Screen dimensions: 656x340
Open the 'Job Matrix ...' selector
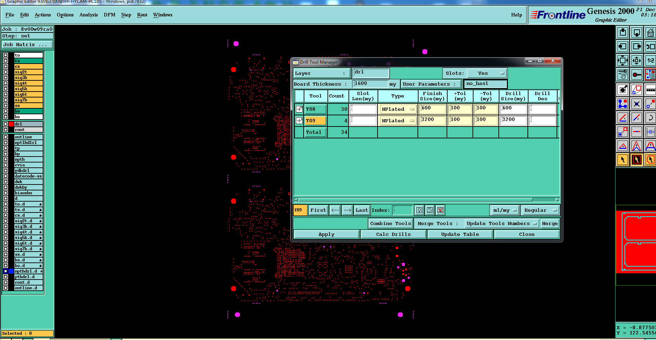[x=27, y=45]
